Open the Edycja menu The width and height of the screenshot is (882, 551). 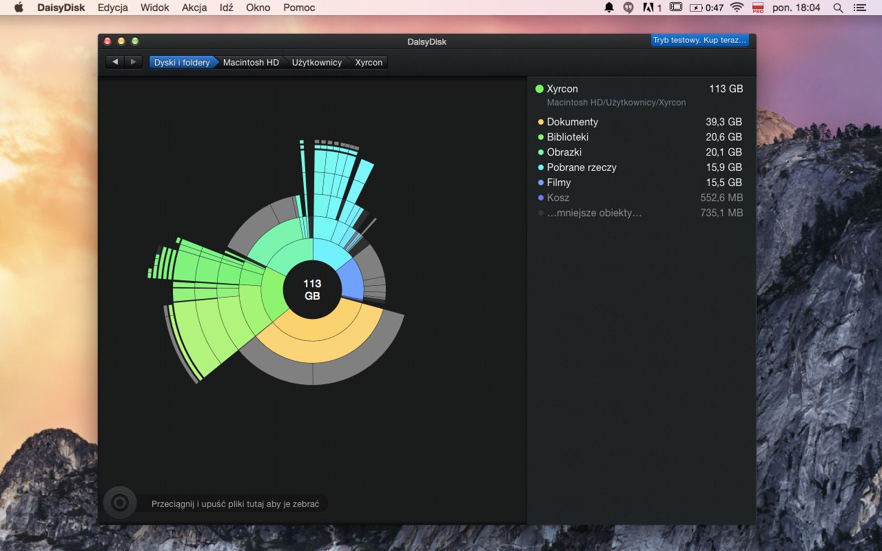(113, 8)
